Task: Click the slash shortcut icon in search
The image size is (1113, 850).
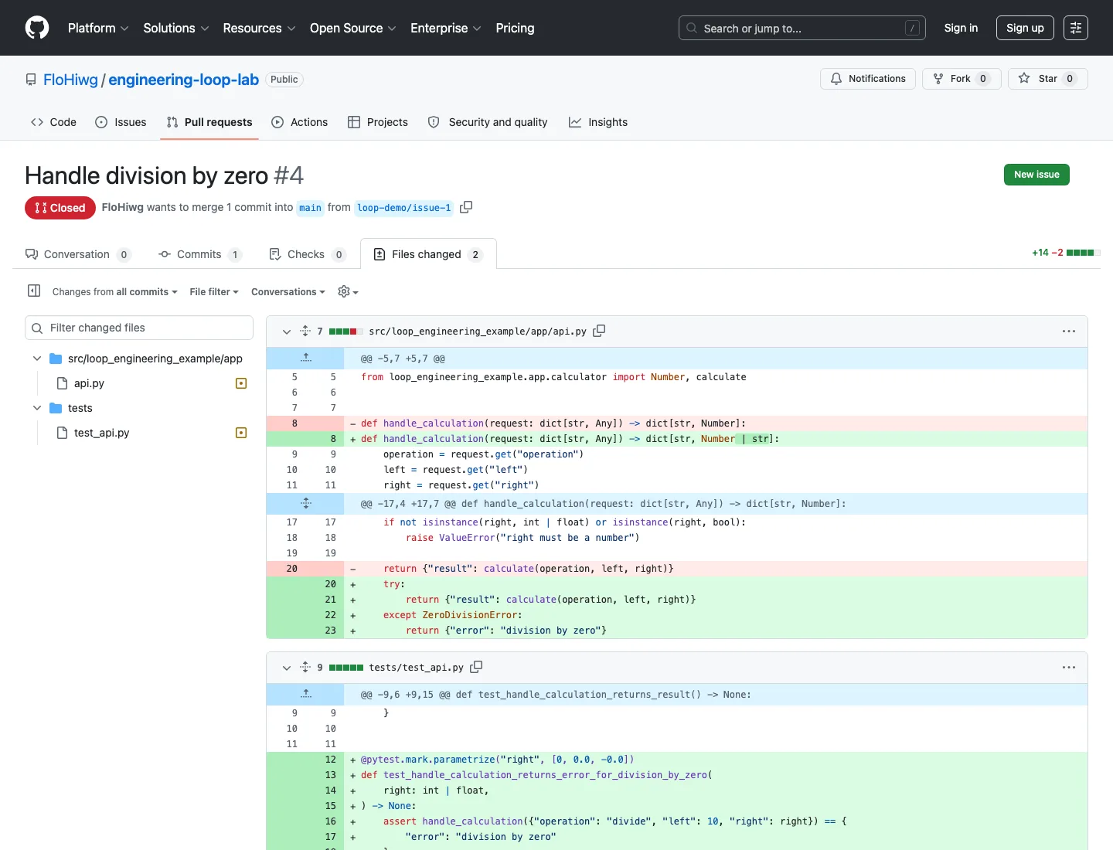Action: pyautogui.click(x=912, y=28)
